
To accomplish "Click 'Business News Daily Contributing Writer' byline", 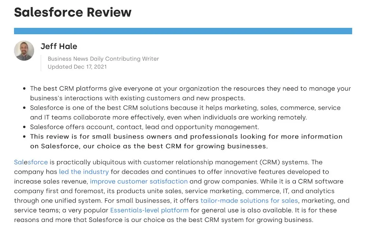I will click(x=103, y=58).
